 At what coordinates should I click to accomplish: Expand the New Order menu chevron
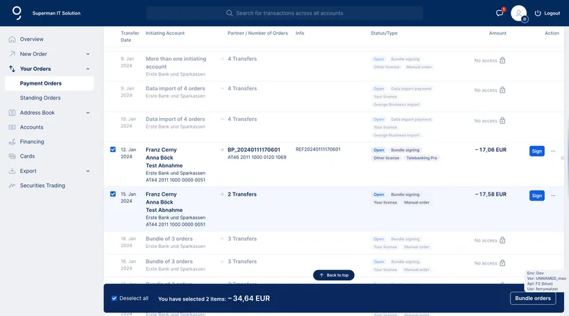(x=88, y=54)
